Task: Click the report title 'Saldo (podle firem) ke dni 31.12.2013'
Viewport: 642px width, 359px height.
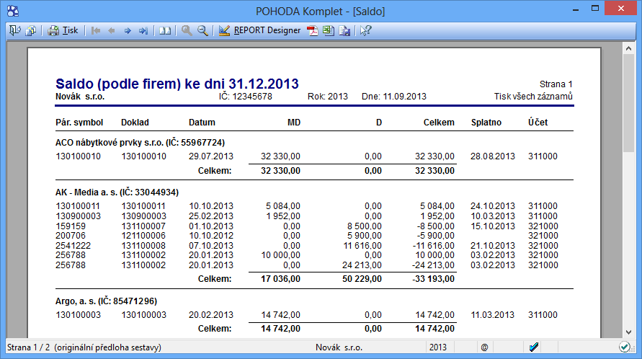Action: (x=177, y=84)
